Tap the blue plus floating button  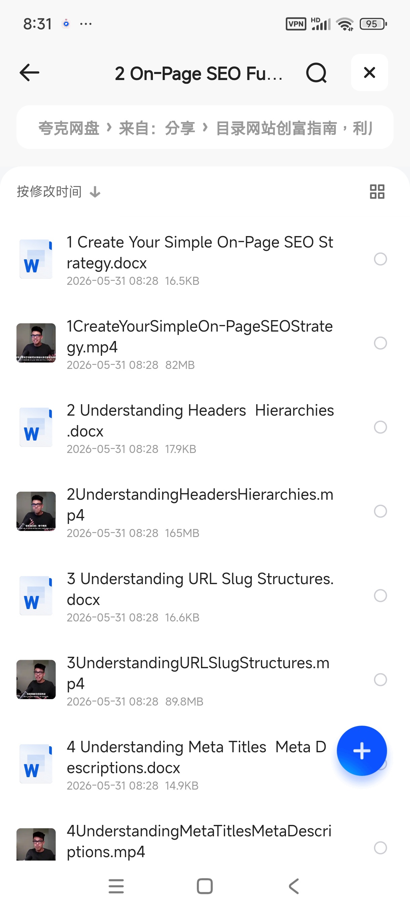(362, 751)
